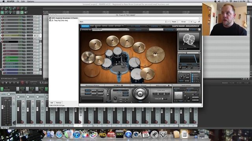
Task: Open POD Farm 2 from Dock
Action: coord(111,134)
